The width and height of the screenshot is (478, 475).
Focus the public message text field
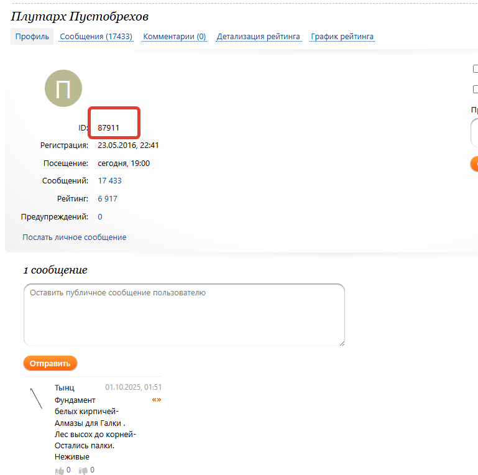click(x=184, y=315)
